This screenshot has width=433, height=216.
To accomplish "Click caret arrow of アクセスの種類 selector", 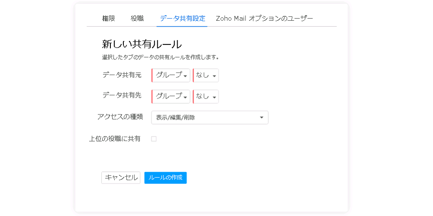I will [262, 118].
